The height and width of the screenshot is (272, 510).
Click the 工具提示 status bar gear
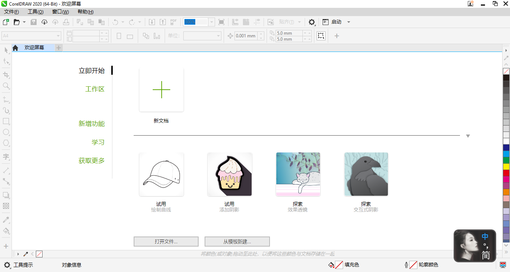[x=7, y=265]
